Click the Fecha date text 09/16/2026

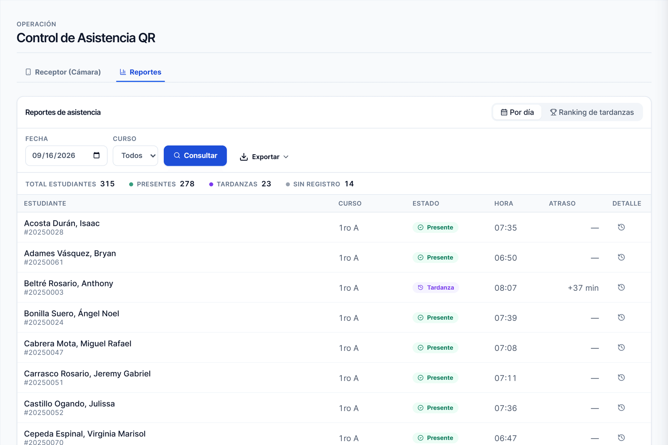tap(54, 155)
